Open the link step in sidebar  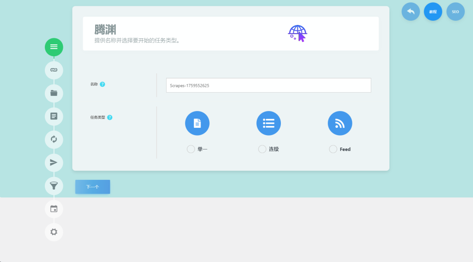pyautogui.click(x=54, y=70)
